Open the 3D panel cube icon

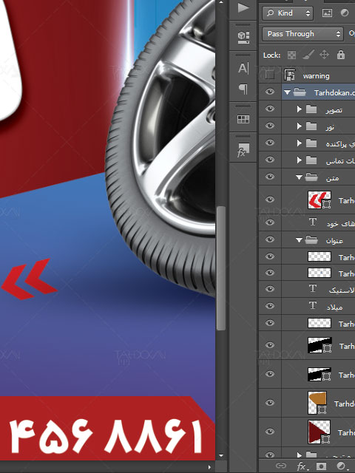point(243,37)
